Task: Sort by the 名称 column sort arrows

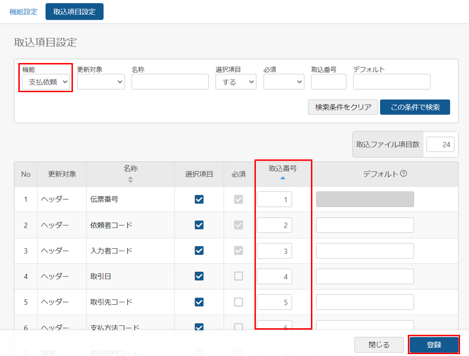Action: pyautogui.click(x=130, y=180)
